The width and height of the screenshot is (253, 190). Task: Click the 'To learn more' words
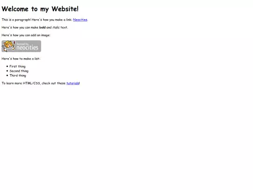pos(12,83)
